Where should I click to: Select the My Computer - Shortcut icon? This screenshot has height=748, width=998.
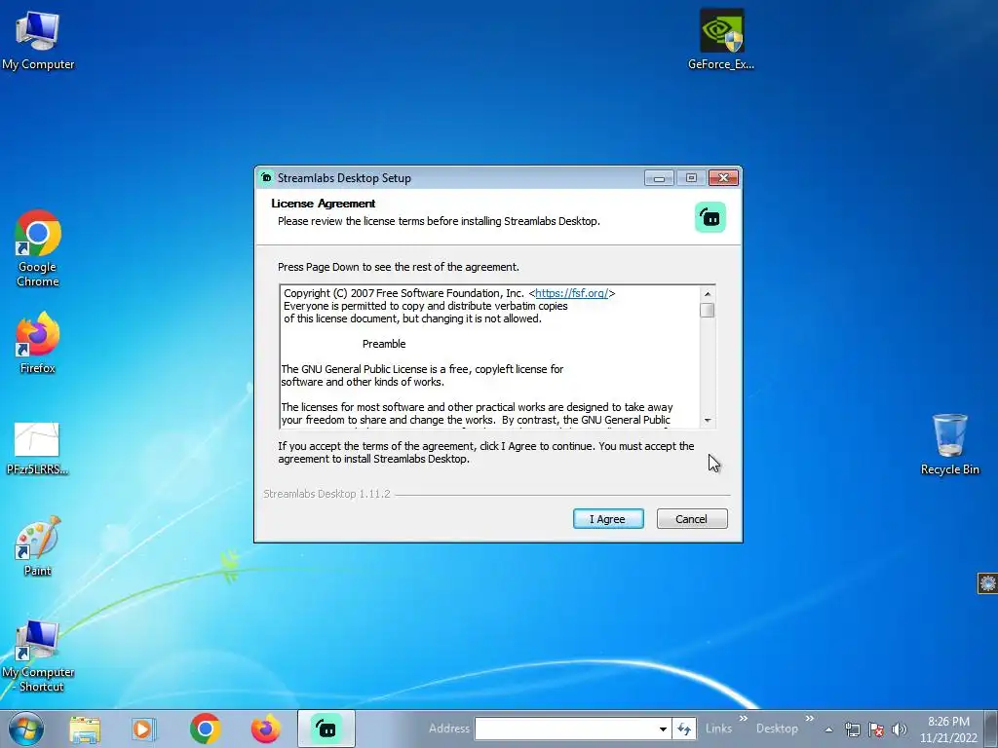(38, 656)
